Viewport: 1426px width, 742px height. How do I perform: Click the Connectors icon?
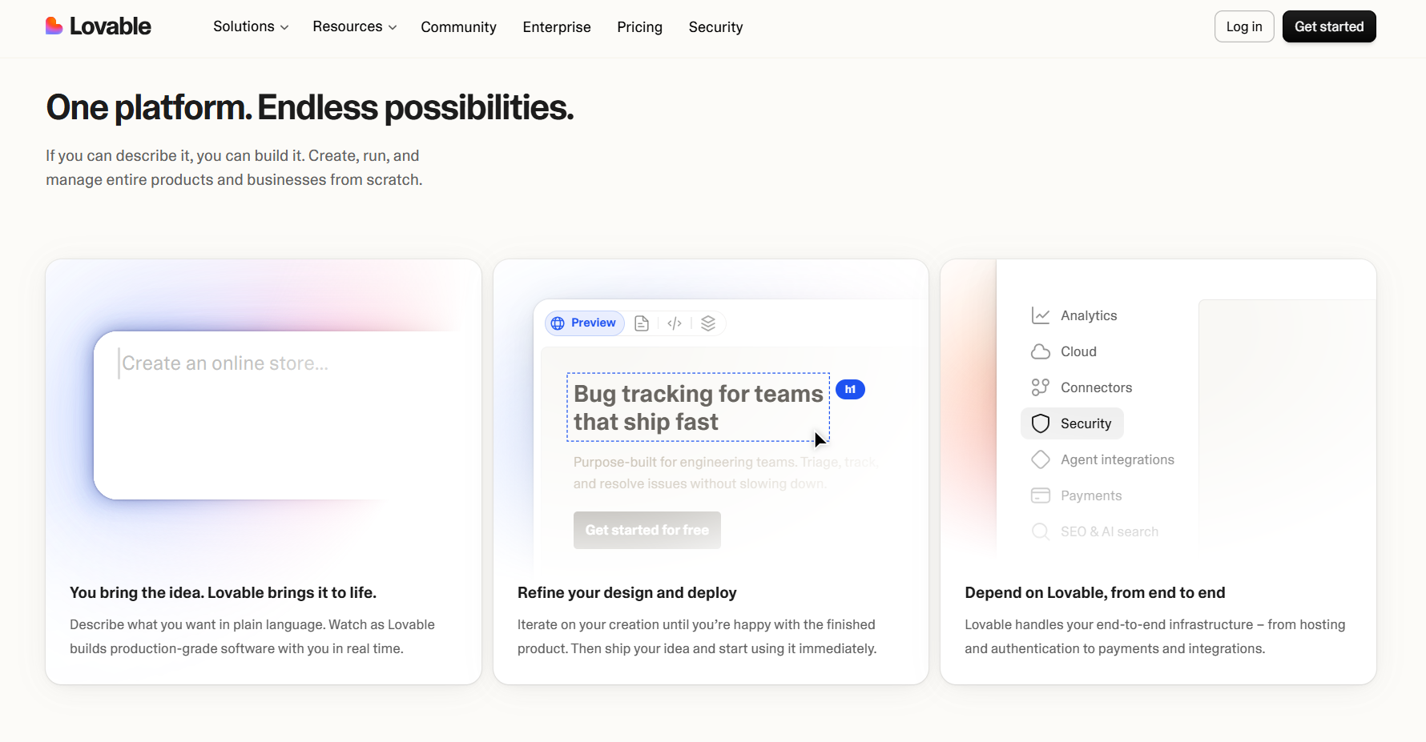pos(1041,387)
